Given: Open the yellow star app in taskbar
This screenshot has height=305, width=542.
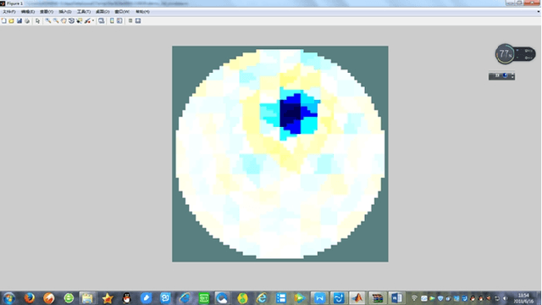Looking at the screenshot, I should [108, 298].
